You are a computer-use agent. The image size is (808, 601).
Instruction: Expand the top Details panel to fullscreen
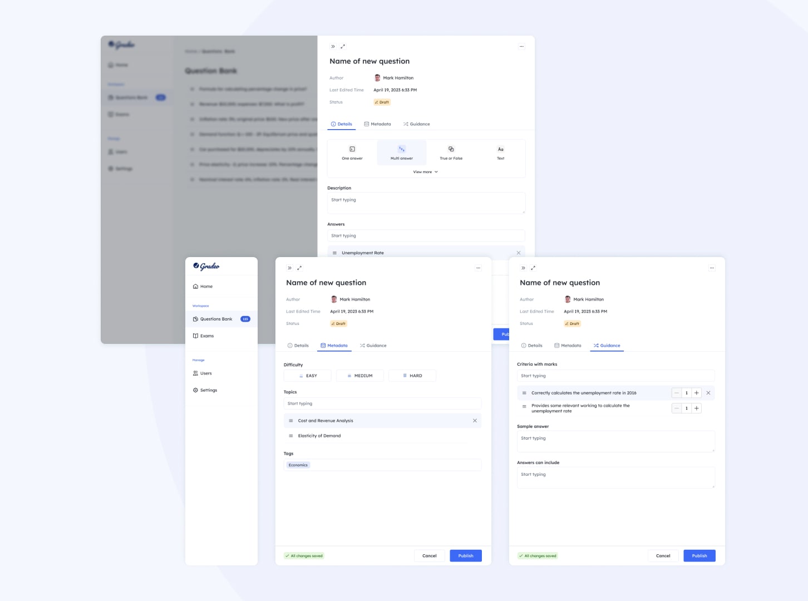point(343,47)
